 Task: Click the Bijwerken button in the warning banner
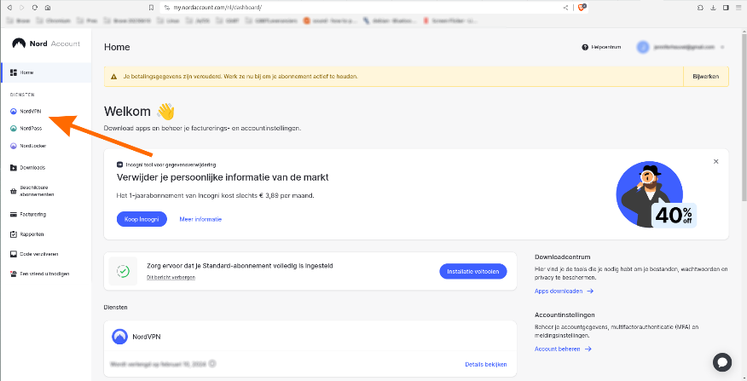pyautogui.click(x=705, y=76)
